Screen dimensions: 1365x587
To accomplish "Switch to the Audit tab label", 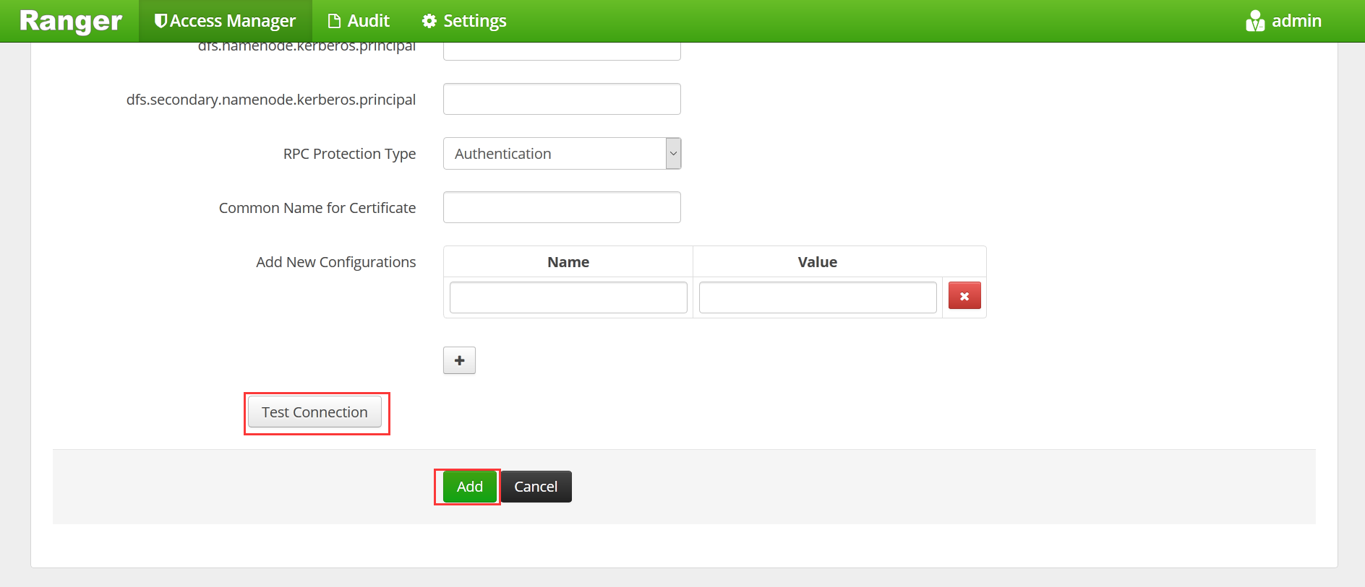I will pos(369,21).
